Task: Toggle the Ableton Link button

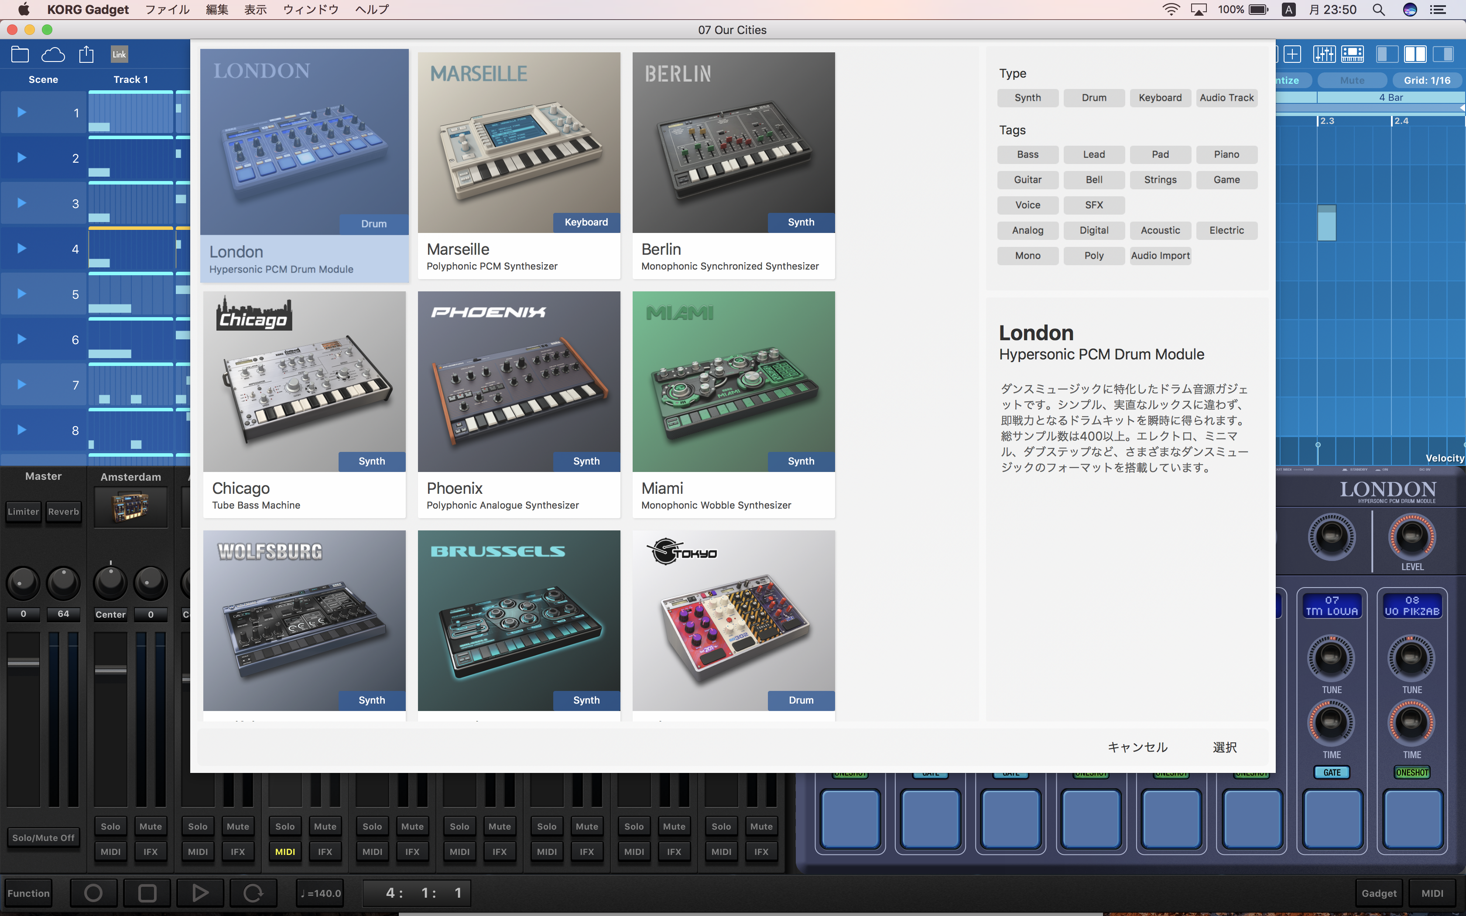Action: click(120, 55)
